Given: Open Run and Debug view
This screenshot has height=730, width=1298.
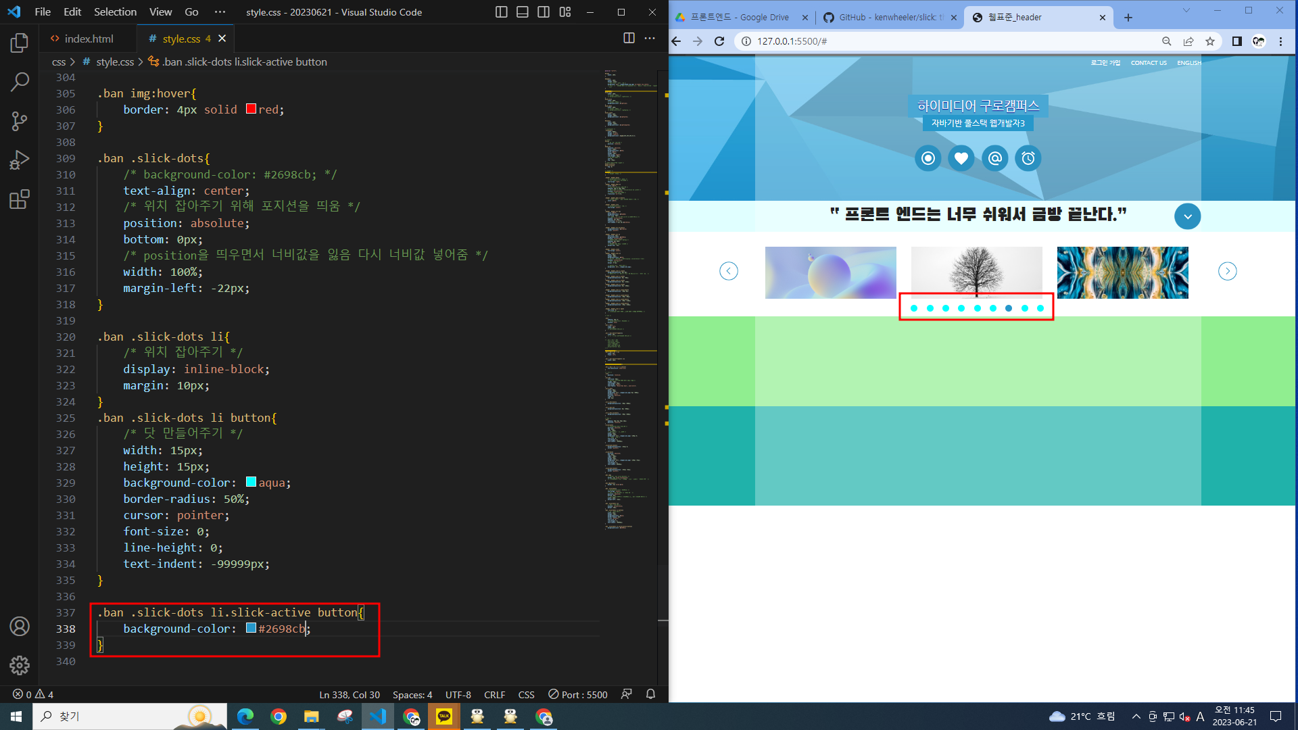Looking at the screenshot, I should 20,160.
